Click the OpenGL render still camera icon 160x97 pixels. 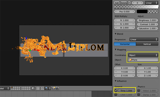[x=54, y=88]
